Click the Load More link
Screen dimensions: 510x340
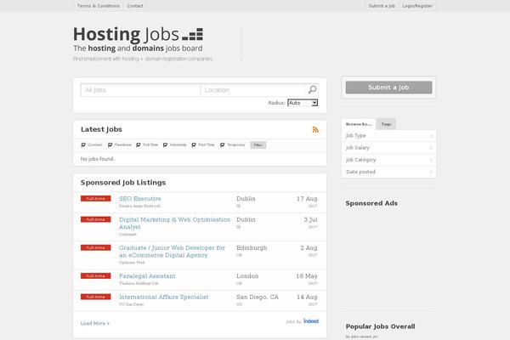click(95, 323)
